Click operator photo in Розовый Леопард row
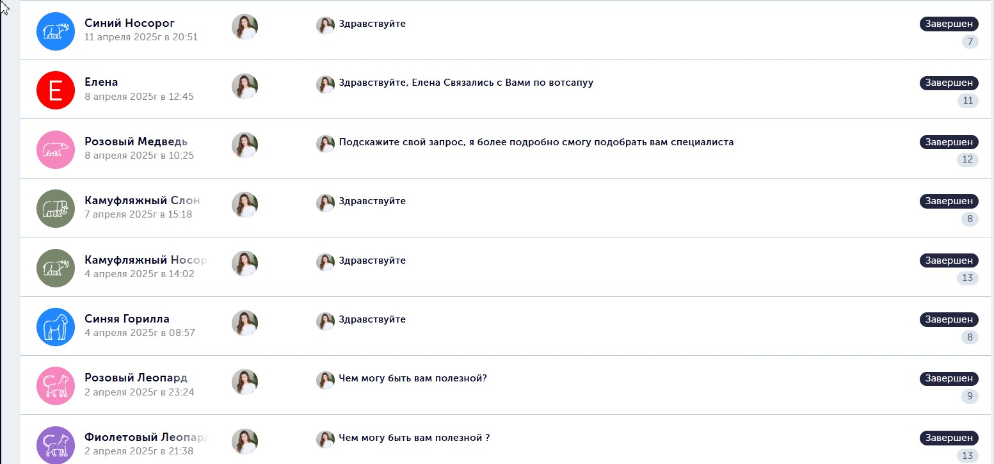The height and width of the screenshot is (464, 994). point(244,382)
